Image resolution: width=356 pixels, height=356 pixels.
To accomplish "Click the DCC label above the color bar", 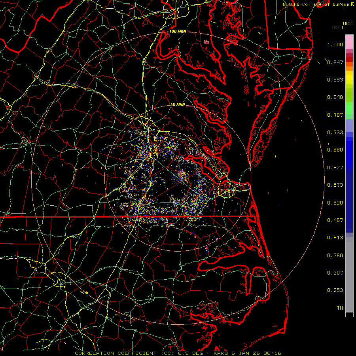I will pos(347,24).
